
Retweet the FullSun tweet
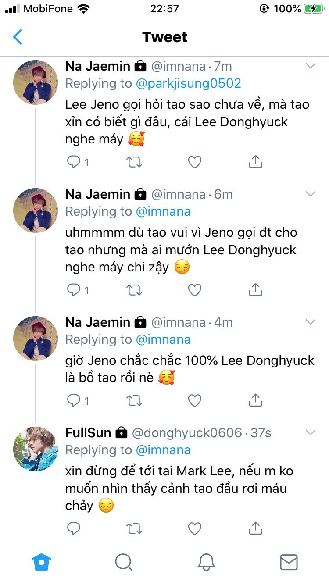pyautogui.click(x=134, y=528)
